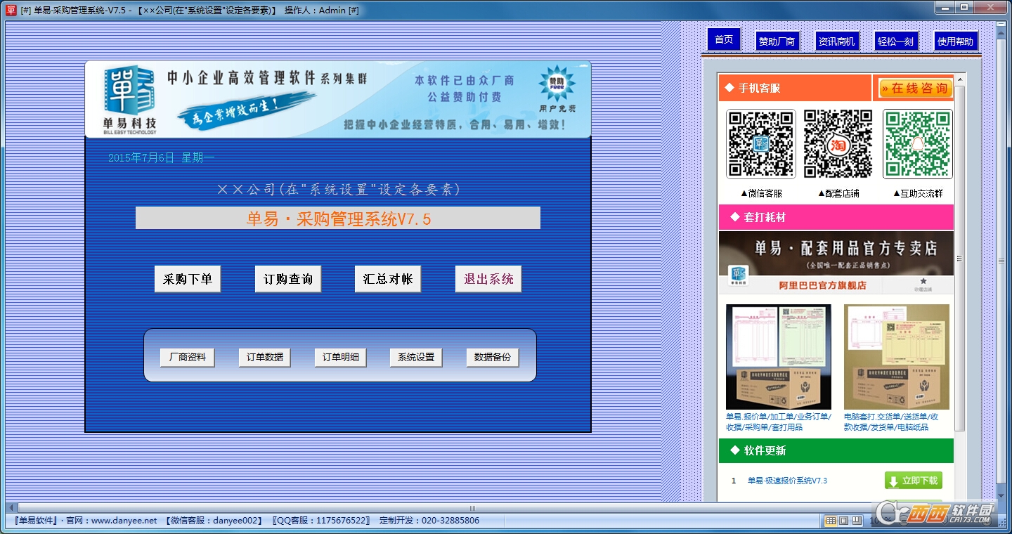The image size is (1012, 534).
Task: Click the WeChat customer service QR code
Action: click(760, 144)
